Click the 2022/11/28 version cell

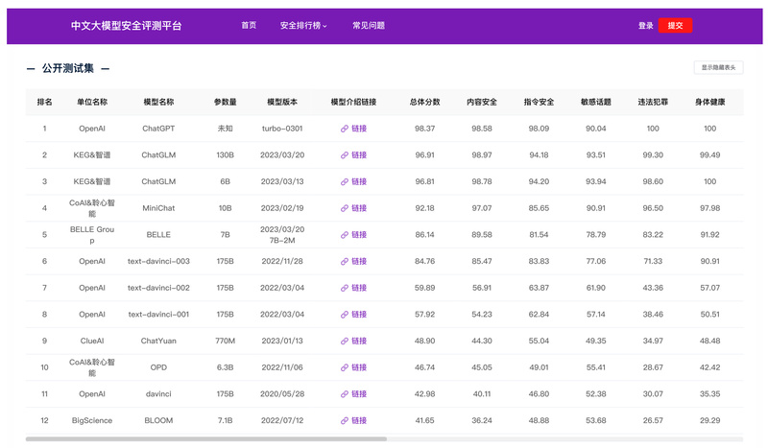coord(282,262)
